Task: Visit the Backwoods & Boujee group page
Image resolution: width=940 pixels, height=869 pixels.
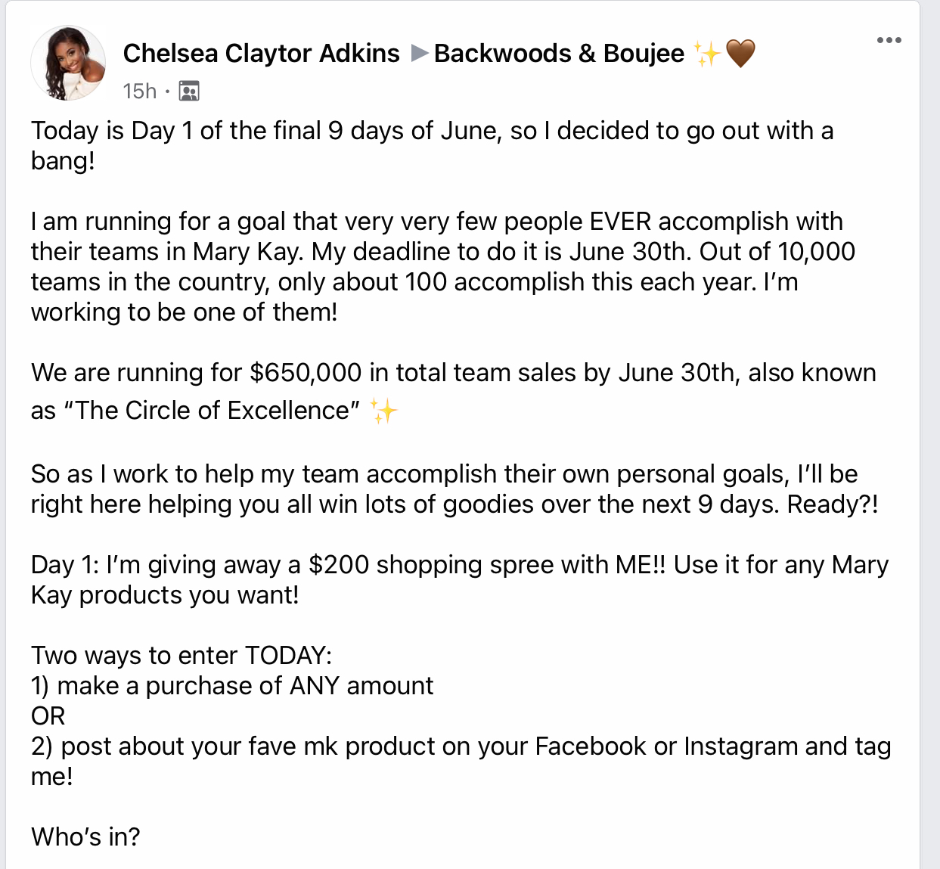Action: [x=559, y=53]
